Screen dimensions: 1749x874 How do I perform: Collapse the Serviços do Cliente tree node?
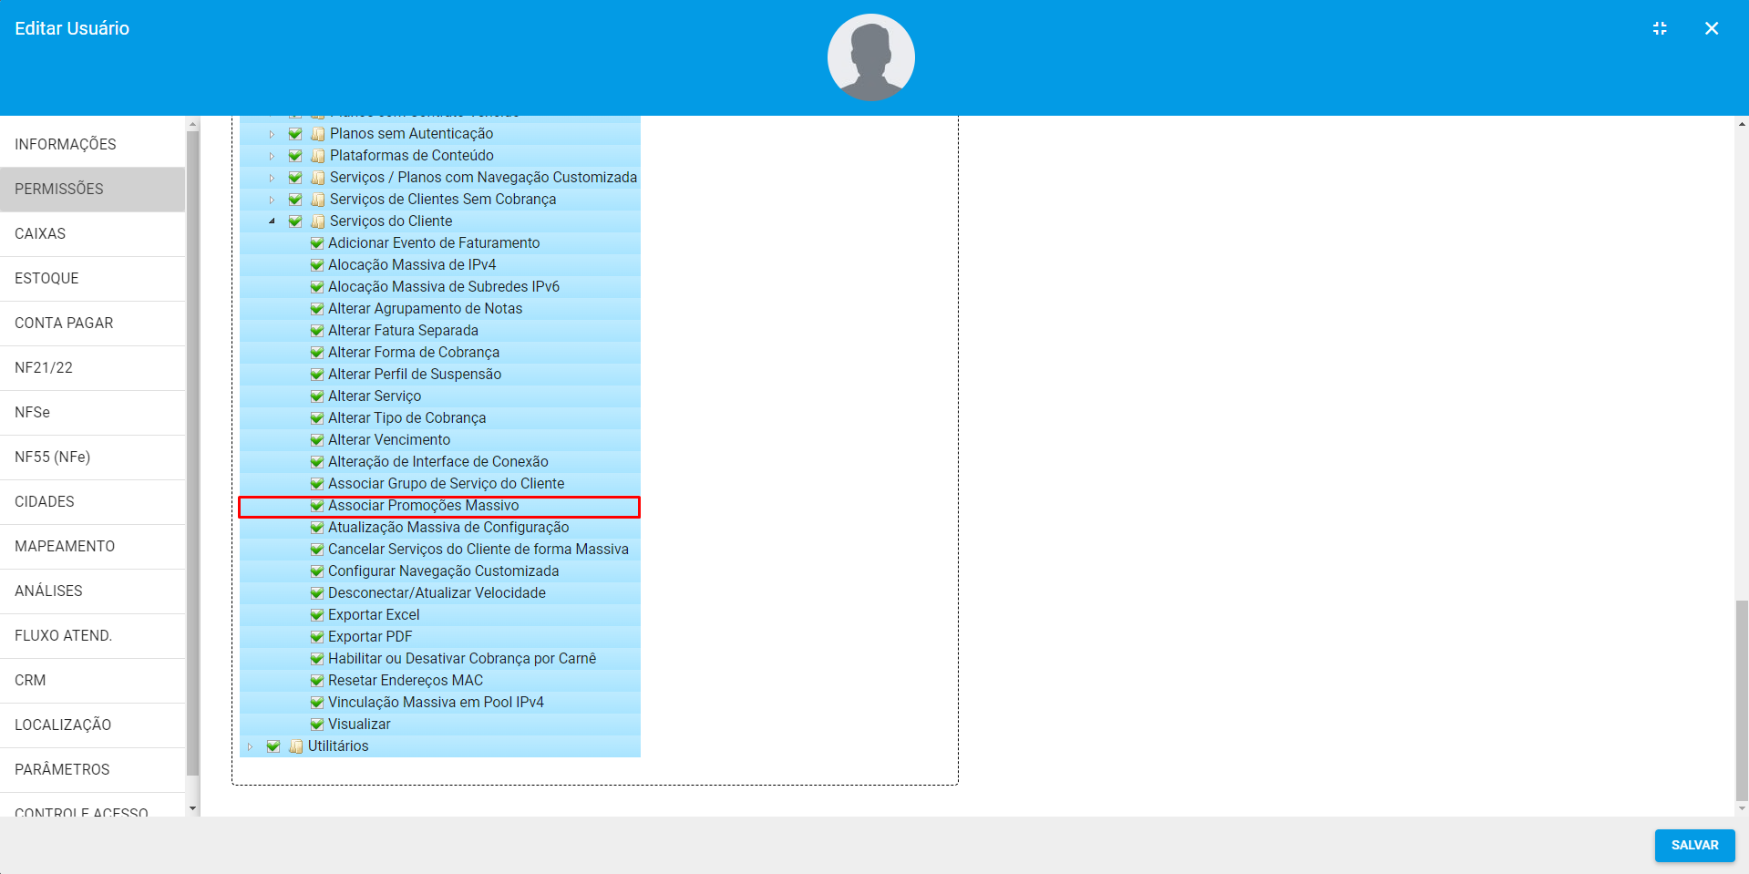coord(272,221)
